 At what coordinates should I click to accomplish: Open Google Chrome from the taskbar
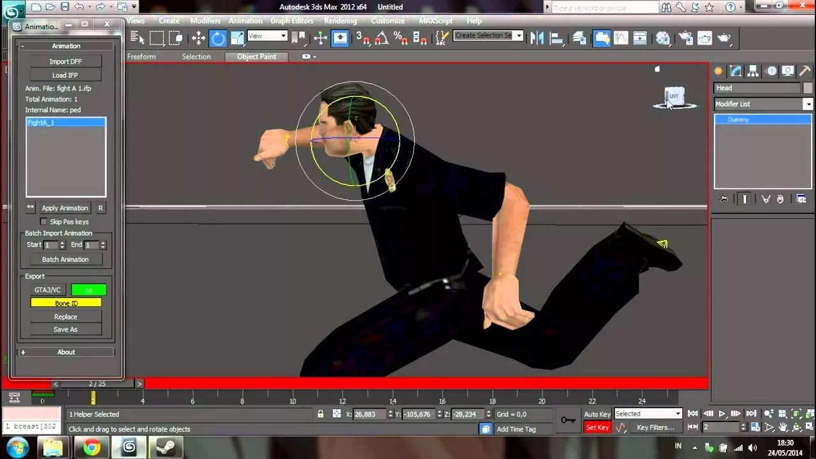(91, 448)
